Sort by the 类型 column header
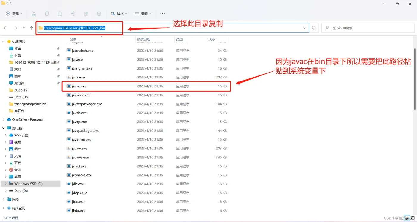Screen dimensions: 417x222 click(179, 39)
